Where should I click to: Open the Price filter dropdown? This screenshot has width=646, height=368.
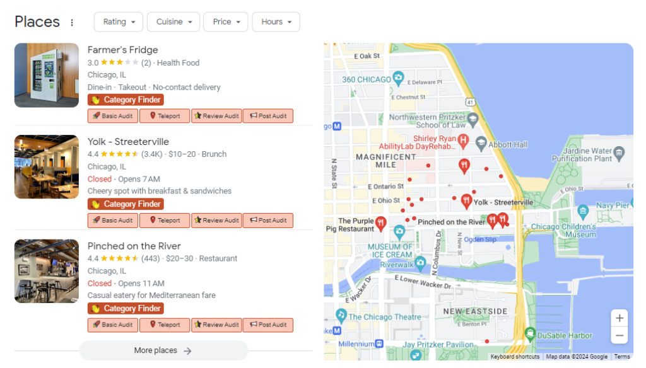226,22
